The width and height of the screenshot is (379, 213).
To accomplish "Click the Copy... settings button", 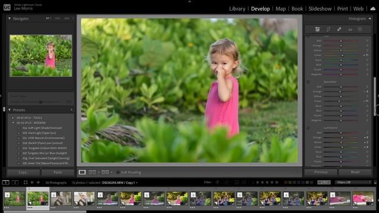I will [x=24, y=172].
